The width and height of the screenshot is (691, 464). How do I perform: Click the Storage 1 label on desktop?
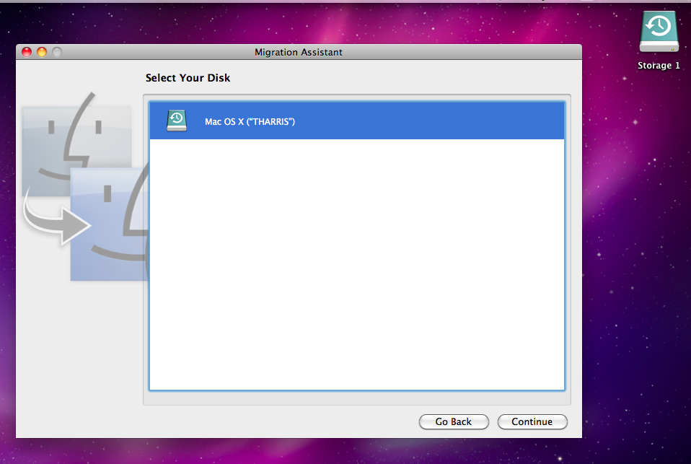pyautogui.click(x=659, y=65)
